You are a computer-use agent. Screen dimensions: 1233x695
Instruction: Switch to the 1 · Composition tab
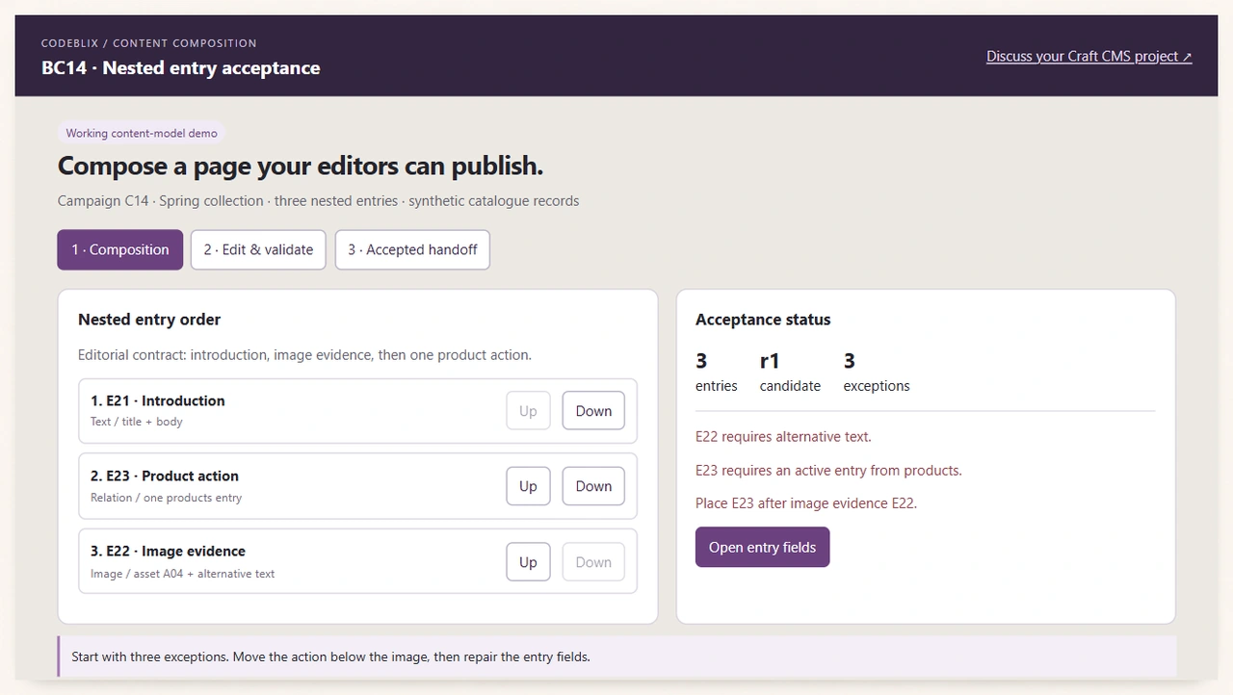120,249
